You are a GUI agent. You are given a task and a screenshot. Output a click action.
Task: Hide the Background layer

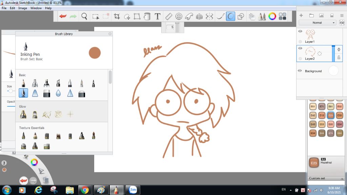[x=300, y=71]
